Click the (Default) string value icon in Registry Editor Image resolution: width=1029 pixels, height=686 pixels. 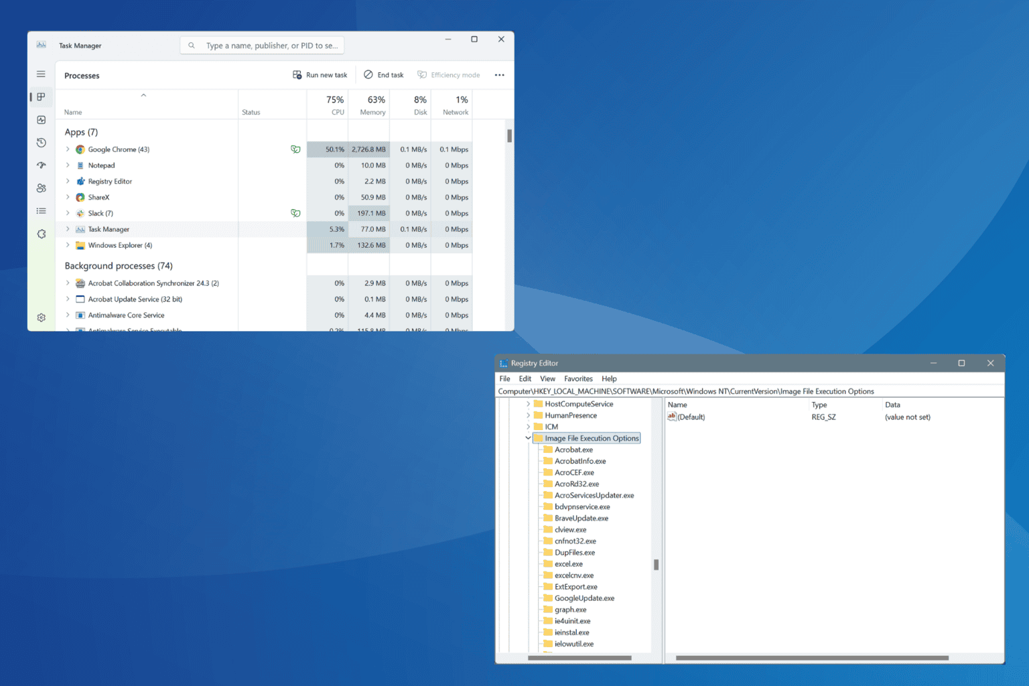tap(672, 417)
